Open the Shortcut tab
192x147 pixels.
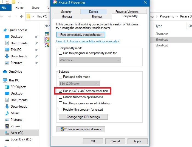point(97,17)
